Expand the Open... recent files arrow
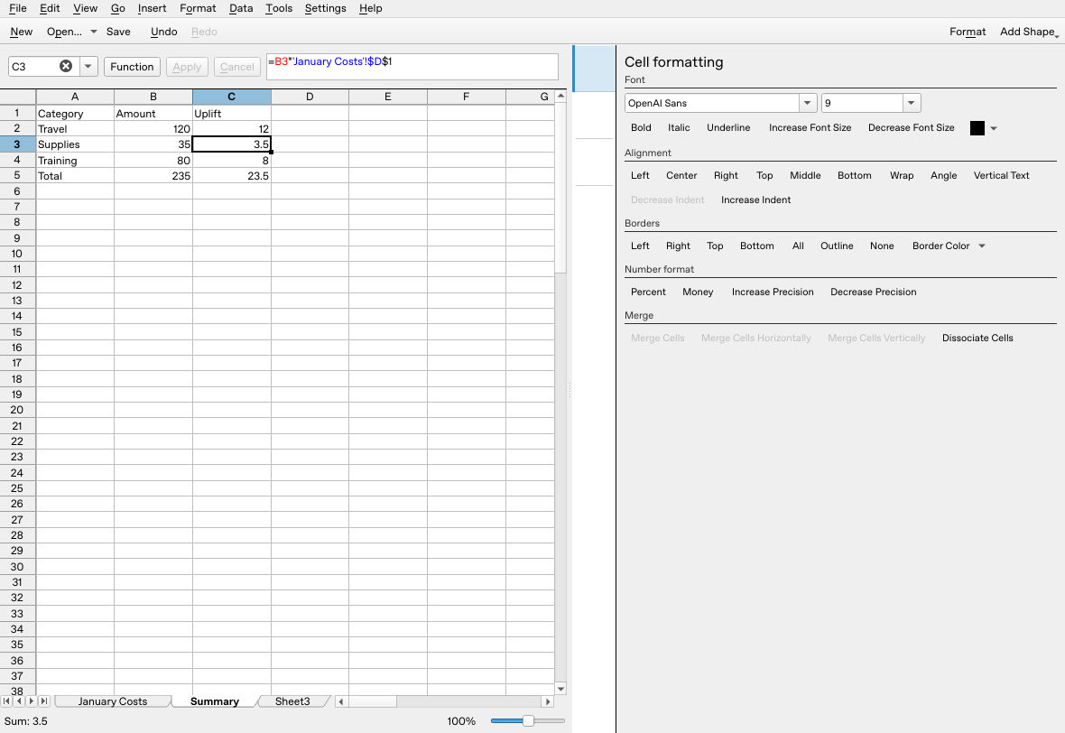Screen dimensions: 1065x733 pyautogui.click(x=93, y=32)
